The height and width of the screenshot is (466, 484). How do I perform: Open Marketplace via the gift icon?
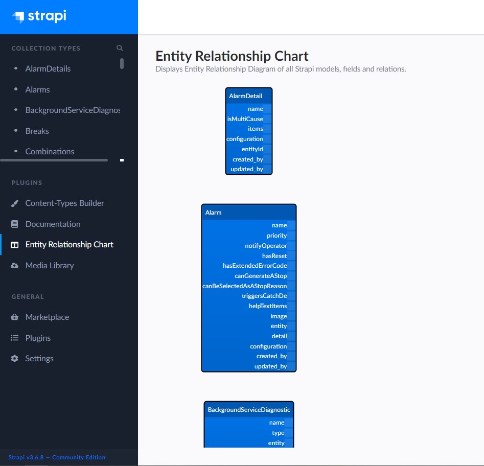coord(14,317)
